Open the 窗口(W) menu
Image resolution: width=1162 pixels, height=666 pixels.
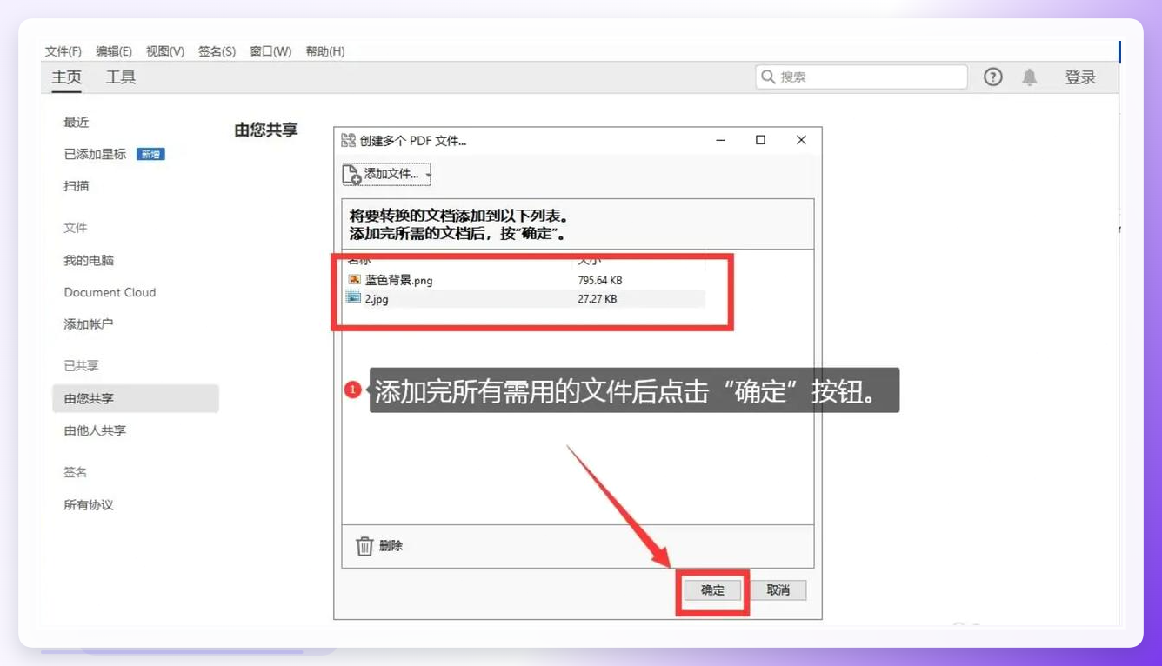click(270, 51)
